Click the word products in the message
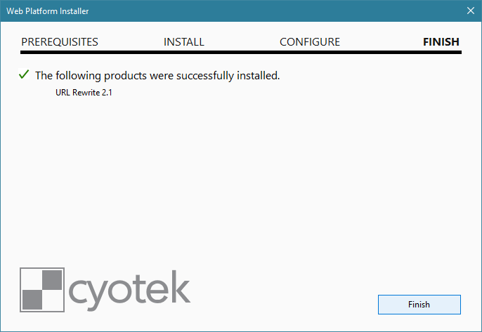Screen dimensions: 482x332 125,77
